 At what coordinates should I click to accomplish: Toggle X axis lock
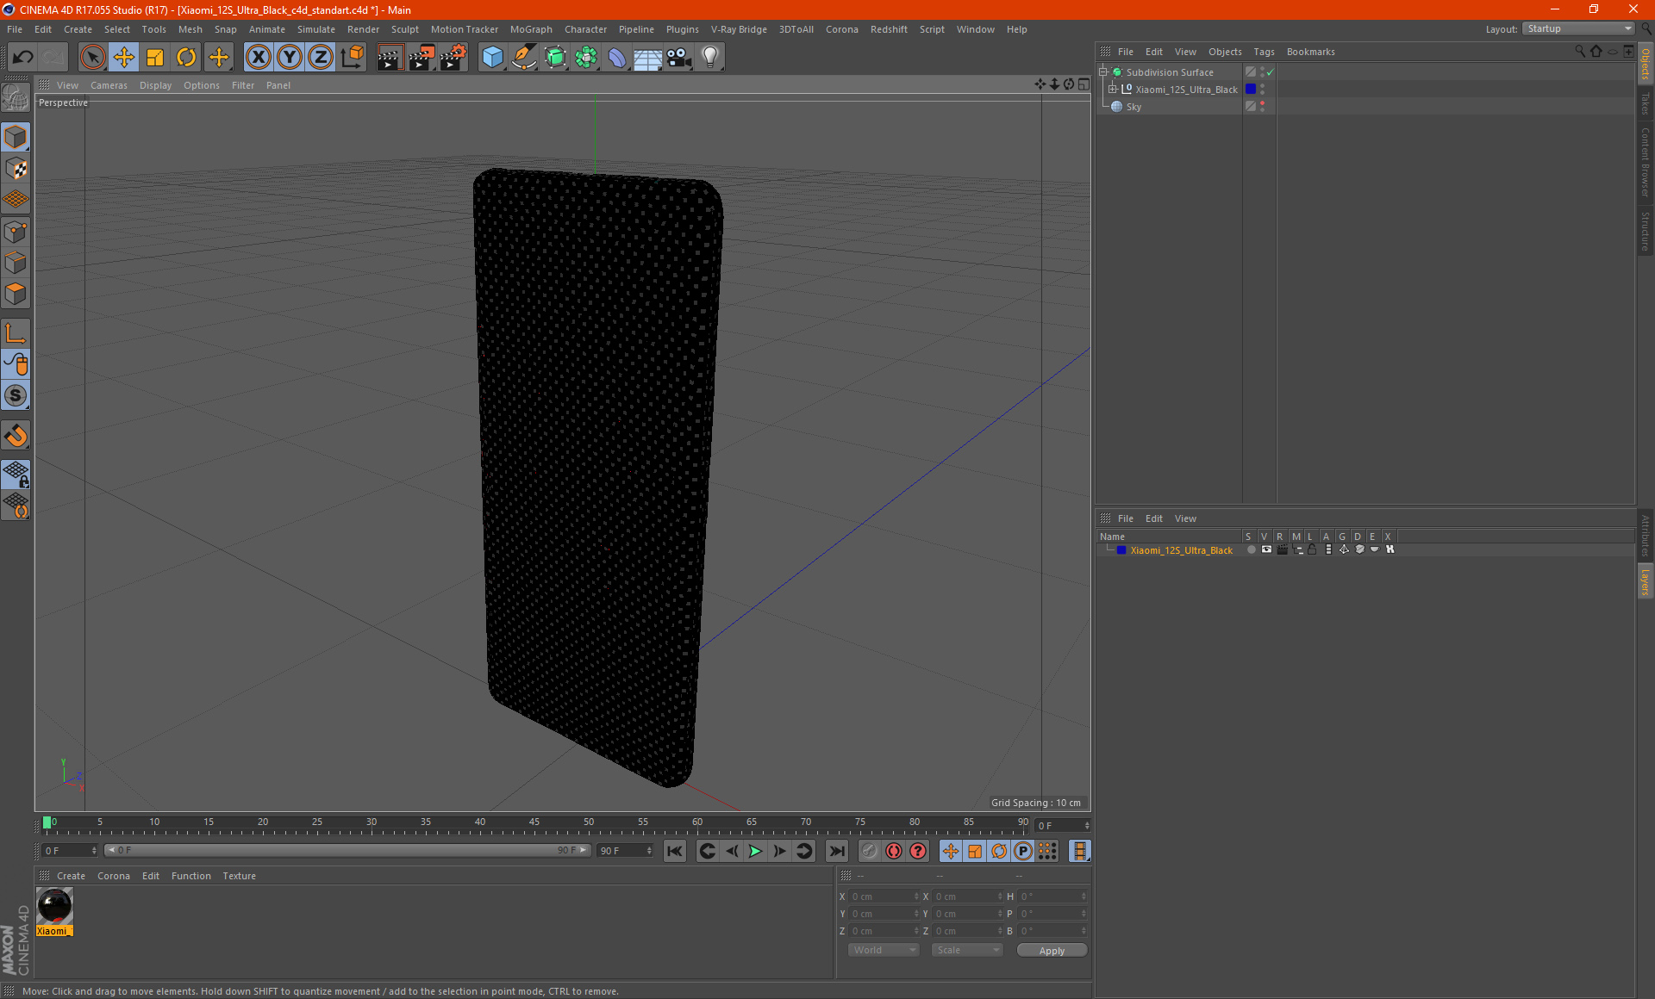(258, 58)
